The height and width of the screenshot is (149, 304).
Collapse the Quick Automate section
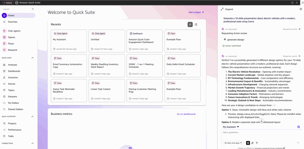tap(33, 116)
